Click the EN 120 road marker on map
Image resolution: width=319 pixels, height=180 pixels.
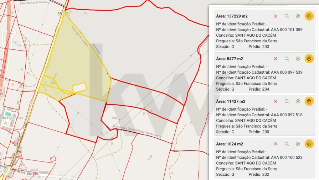click(x=62, y=13)
